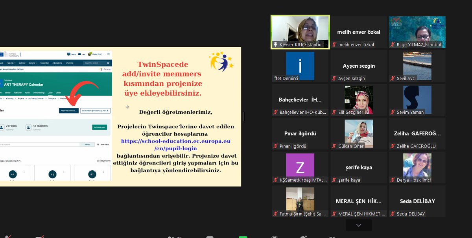Click the BY member avatar

click(92, 174)
